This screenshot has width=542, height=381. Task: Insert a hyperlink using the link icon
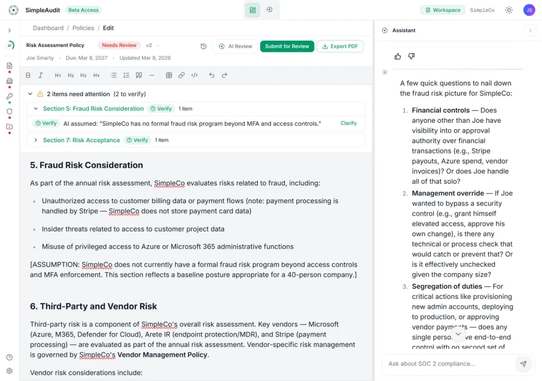pyautogui.click(x=182, y=75)
